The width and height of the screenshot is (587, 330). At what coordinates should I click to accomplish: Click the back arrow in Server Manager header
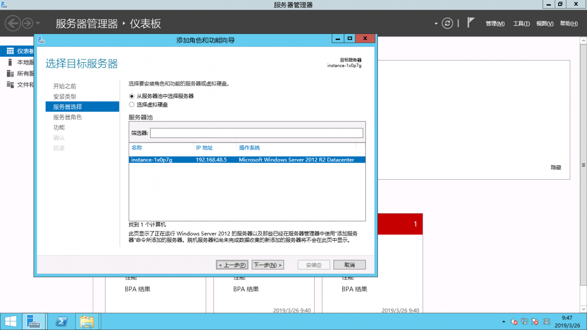[13, 23]
